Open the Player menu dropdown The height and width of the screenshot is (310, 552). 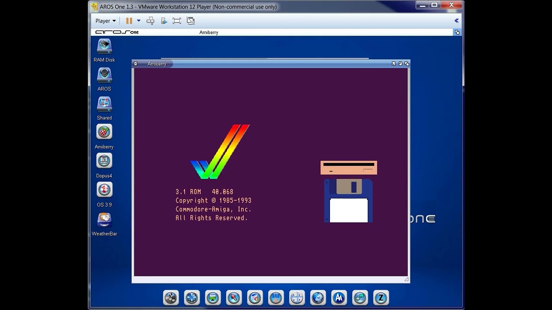[106, 21]
